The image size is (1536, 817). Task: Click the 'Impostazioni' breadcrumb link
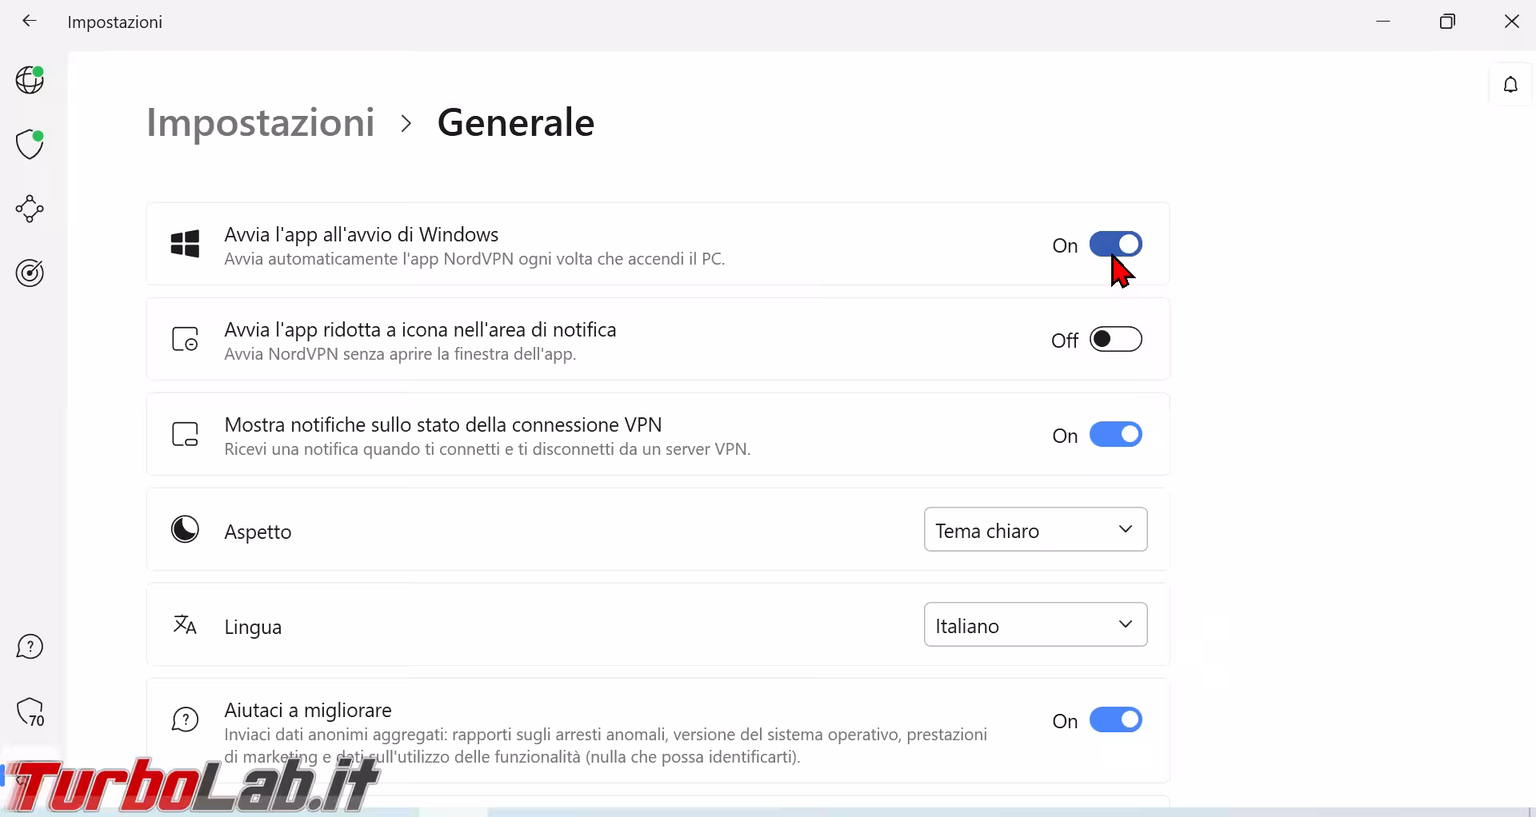click(260, 123)
